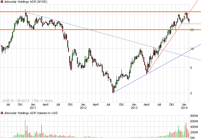
Task: Click the volume axis label '200M'
Action: point(194,132)
